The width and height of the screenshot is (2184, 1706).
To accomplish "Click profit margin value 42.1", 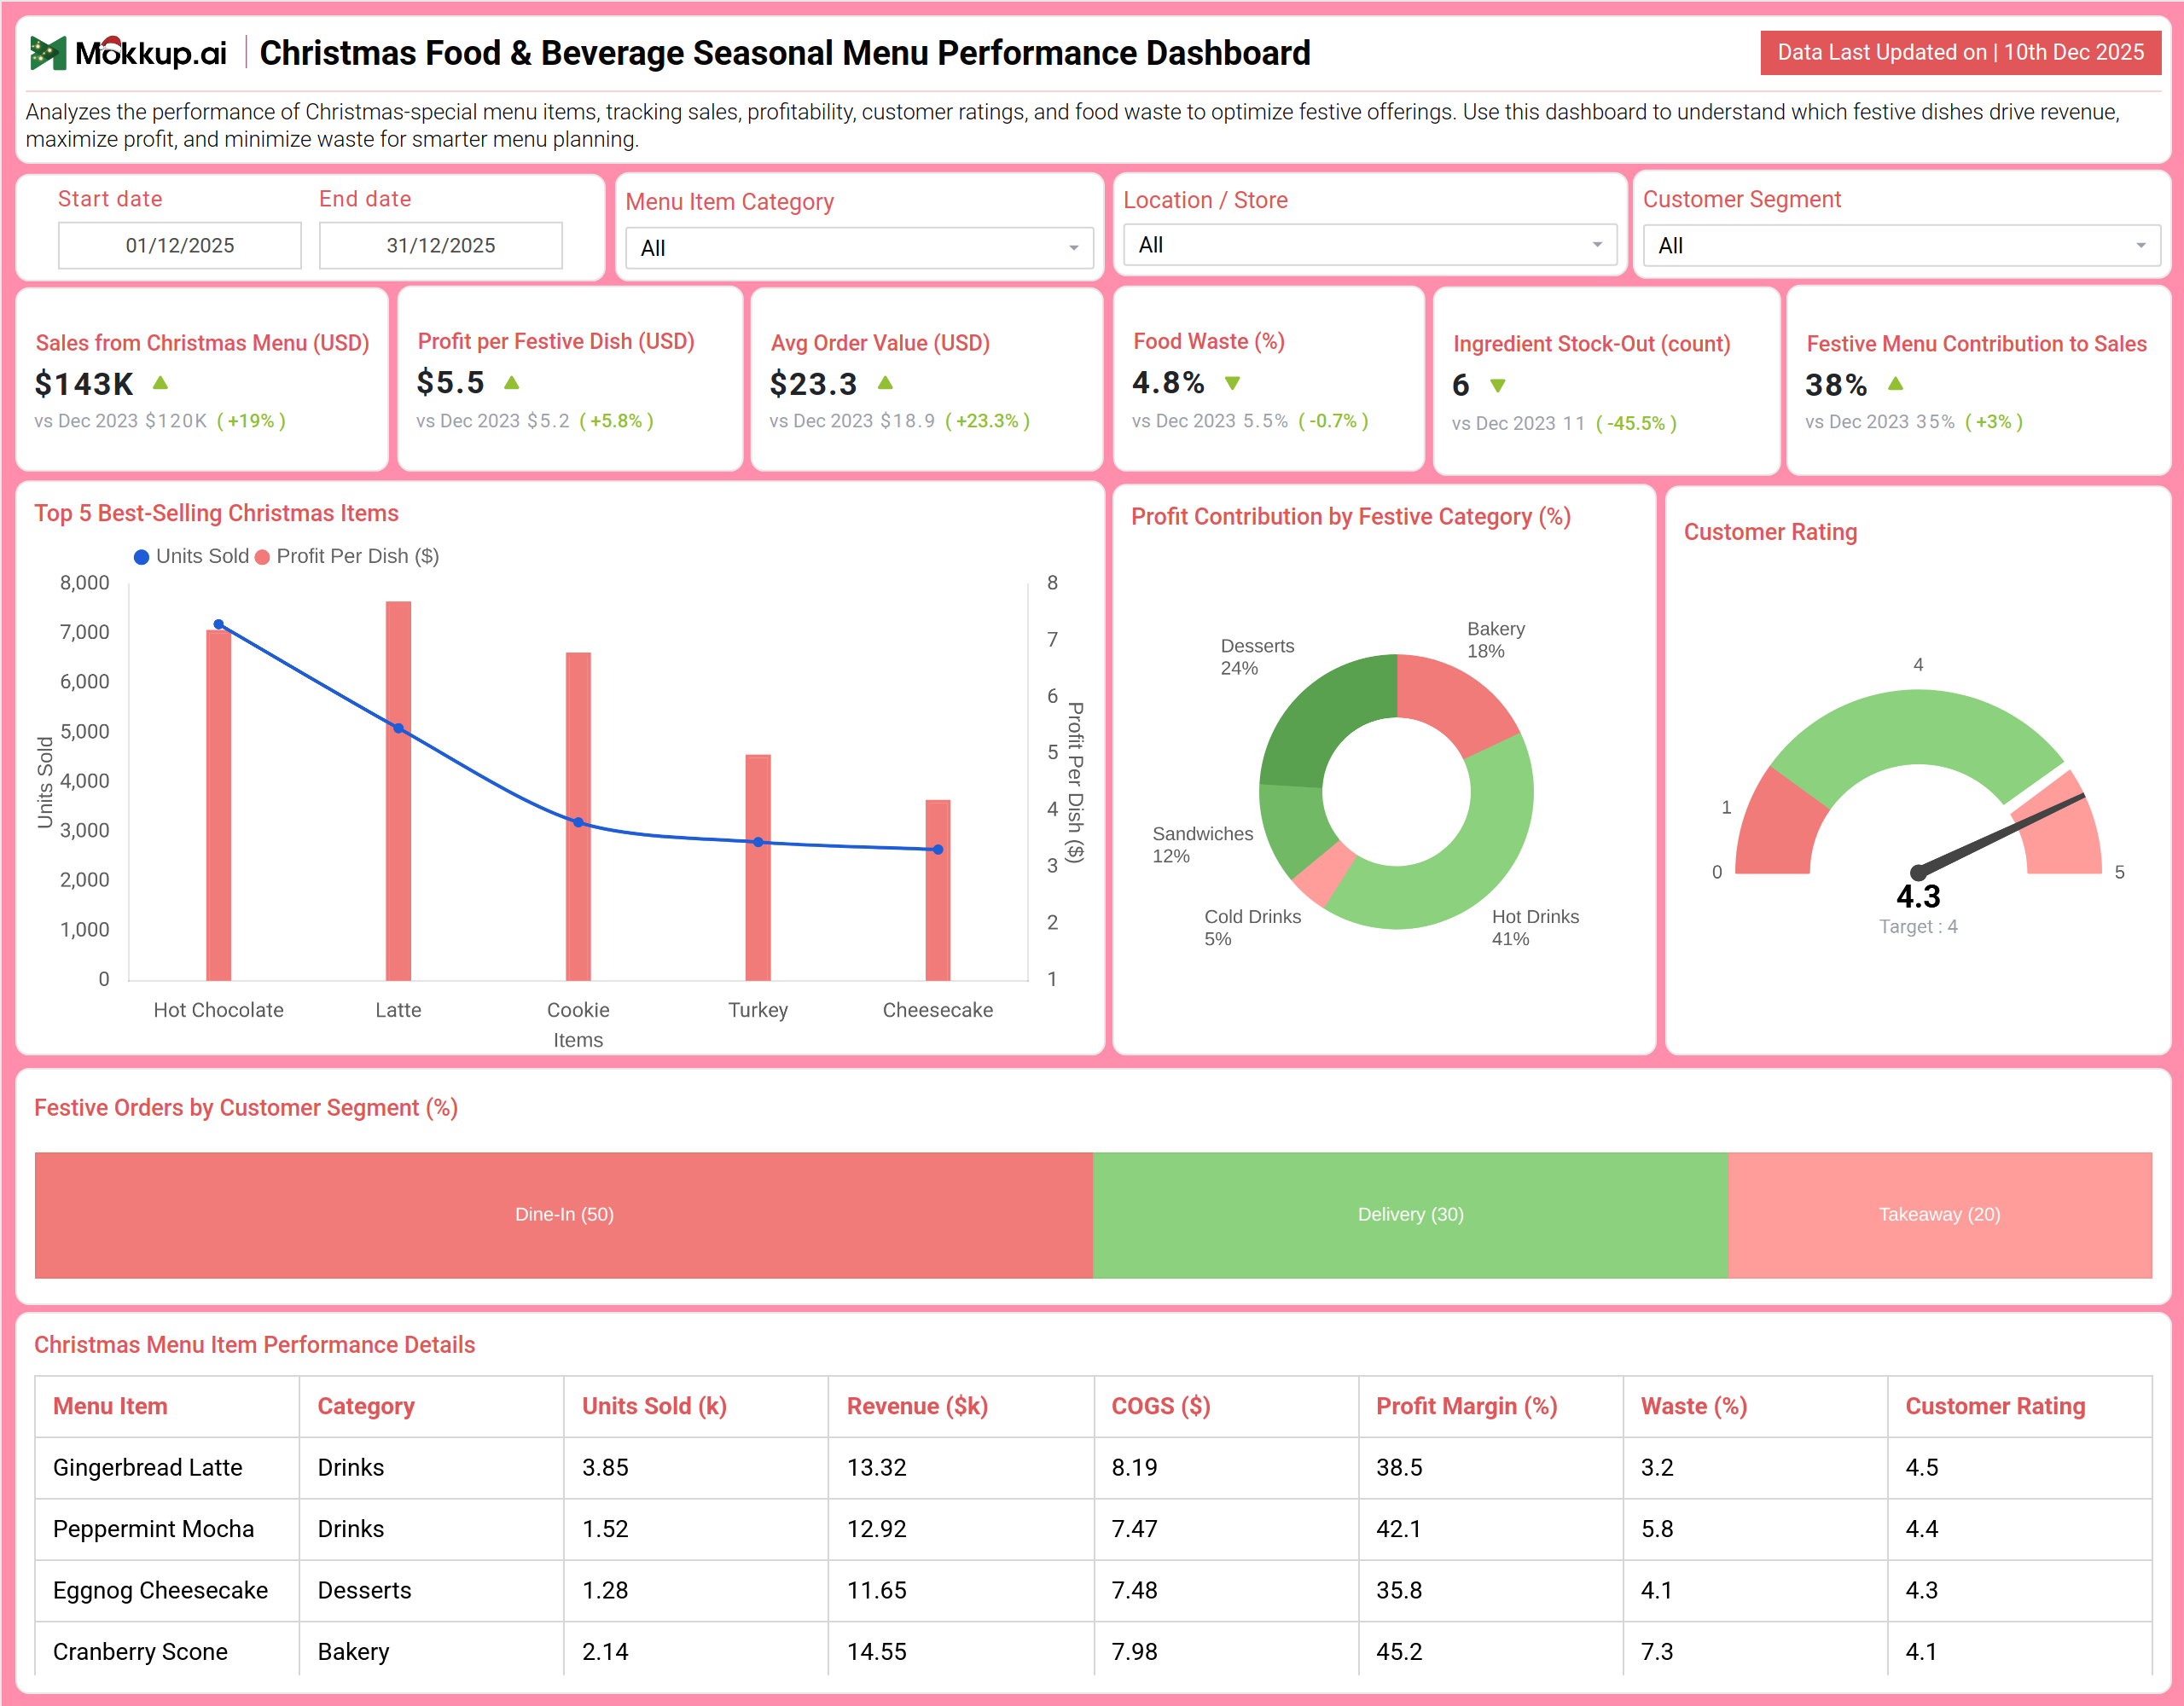I will tap(1399, 1529).
